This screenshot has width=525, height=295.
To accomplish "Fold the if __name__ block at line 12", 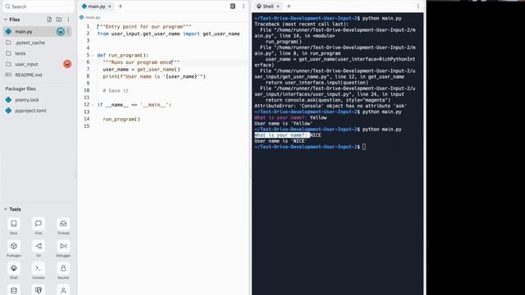I will [x=93, y=105].
